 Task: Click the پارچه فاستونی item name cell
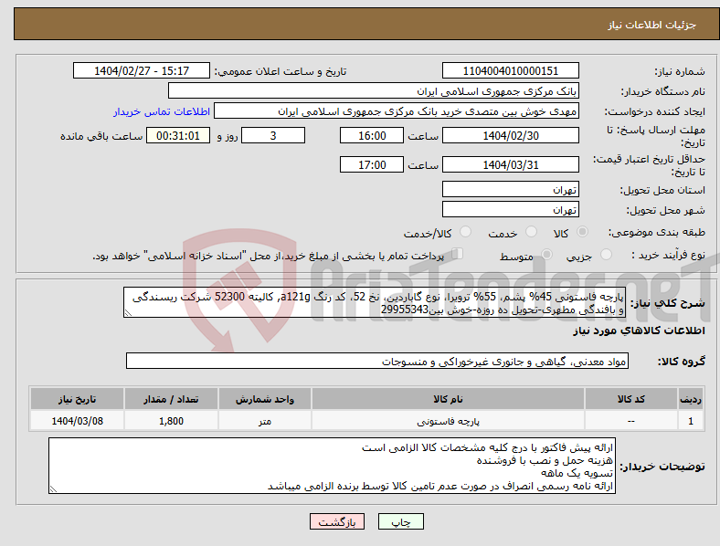point(448,421)
